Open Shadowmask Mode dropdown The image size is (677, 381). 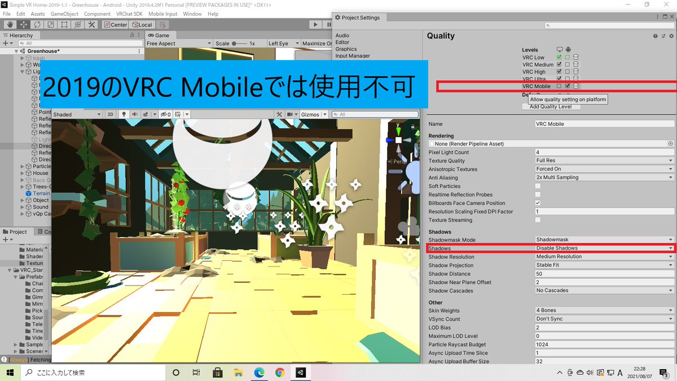(604, 239)
